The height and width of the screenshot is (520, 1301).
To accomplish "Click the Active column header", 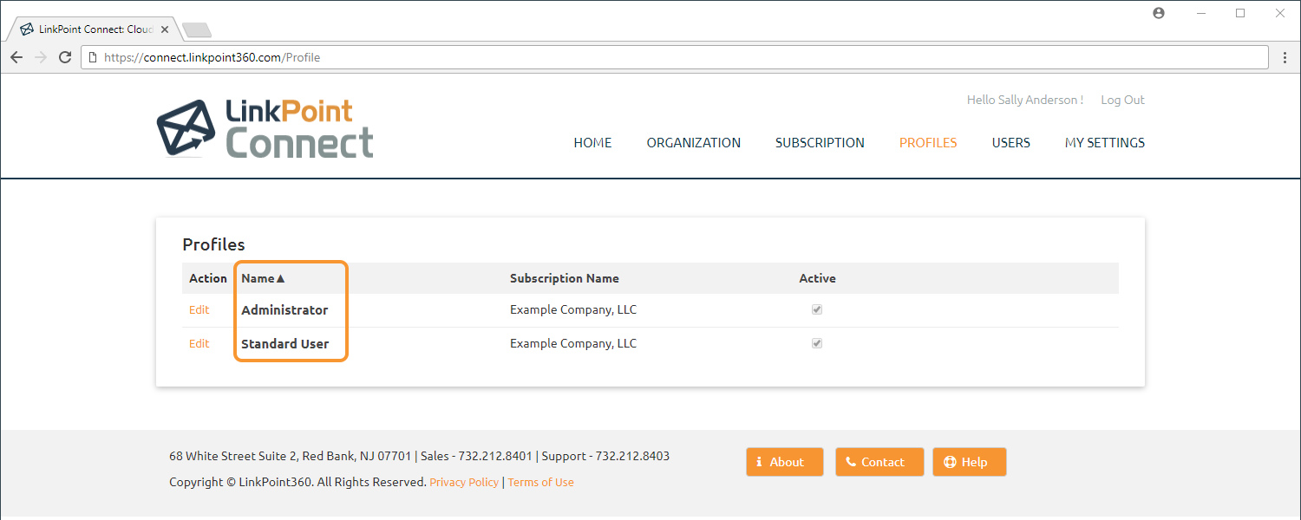I will (x=817, y=278).
